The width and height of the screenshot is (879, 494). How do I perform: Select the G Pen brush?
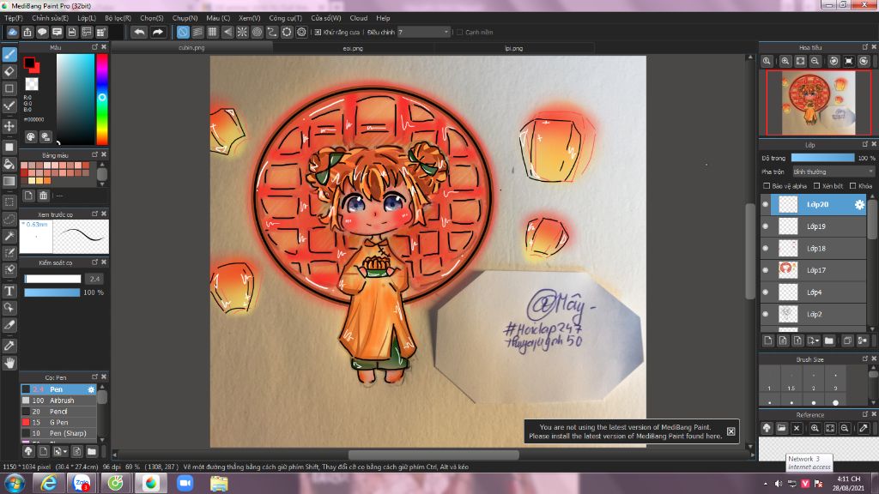(x=58, y=422)
